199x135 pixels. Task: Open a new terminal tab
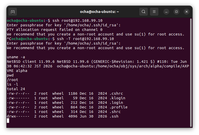click(13, 12)
